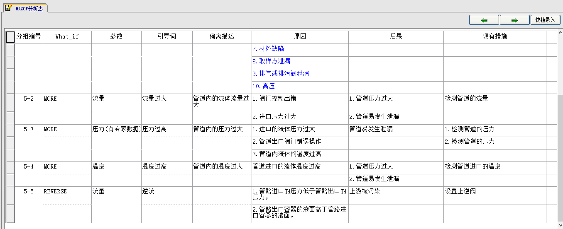Select the 原因 column header

tap(300, 36)
